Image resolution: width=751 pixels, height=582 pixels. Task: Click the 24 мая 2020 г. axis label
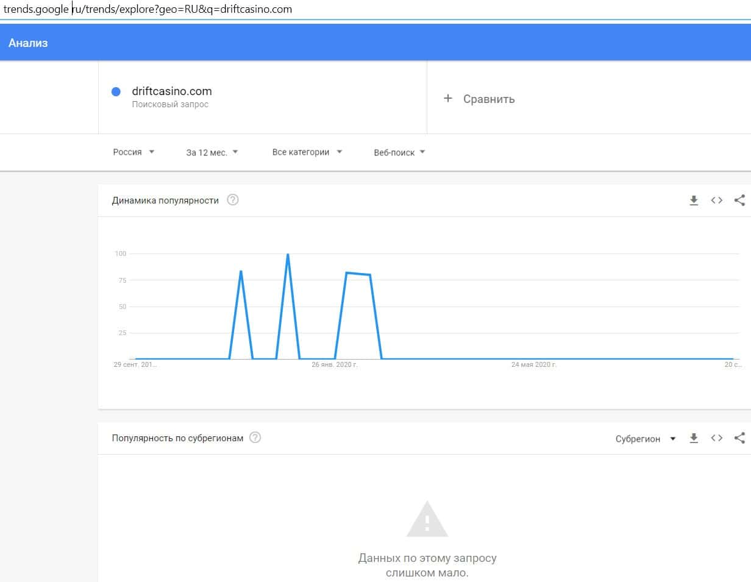pyautogui.click(x=533, y=364)
